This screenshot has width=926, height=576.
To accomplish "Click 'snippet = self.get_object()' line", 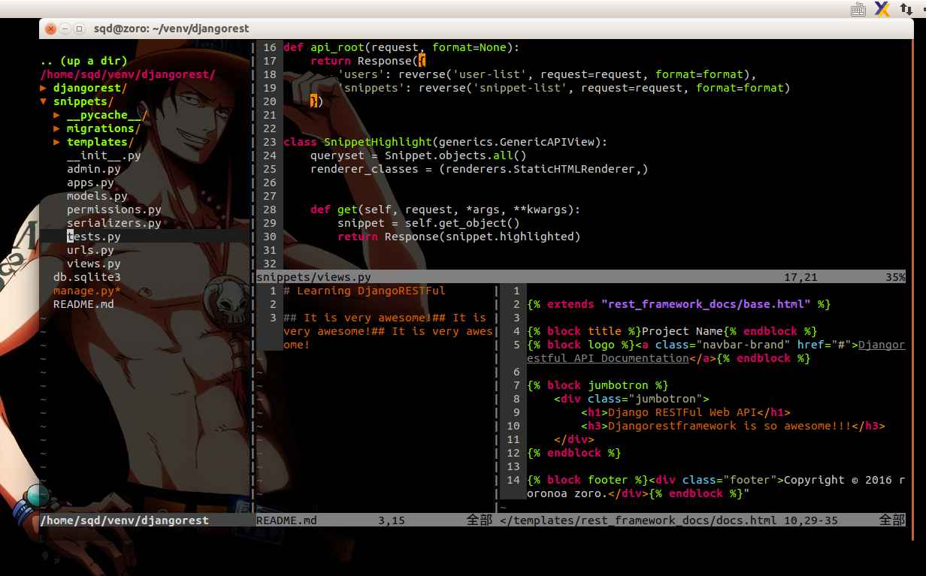I will 428,223.
